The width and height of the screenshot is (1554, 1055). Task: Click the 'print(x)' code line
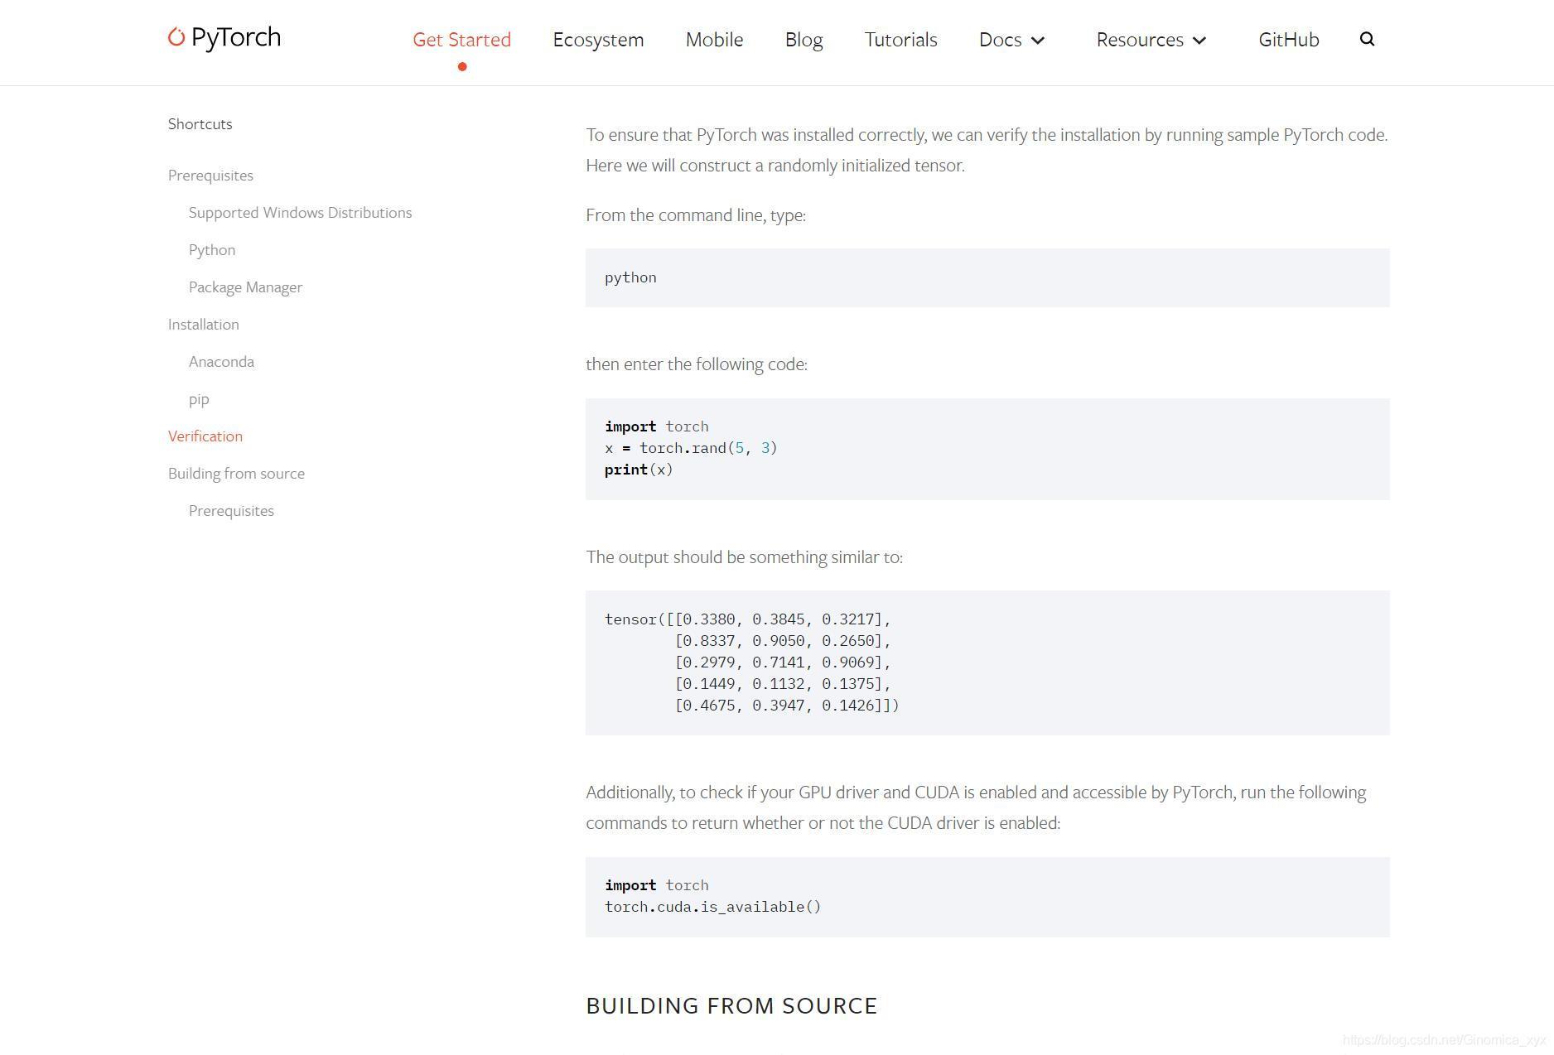click(639, 470)
